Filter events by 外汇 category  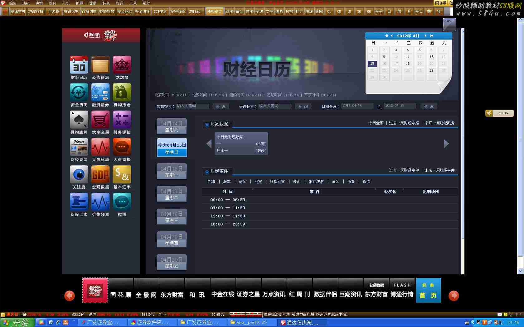pos(297,182)
